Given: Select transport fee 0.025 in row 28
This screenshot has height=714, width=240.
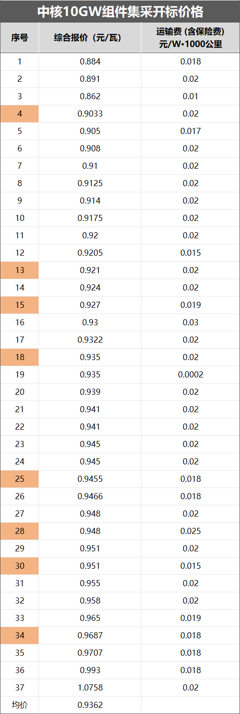Looking at the screenshot, I should [190, 531].
